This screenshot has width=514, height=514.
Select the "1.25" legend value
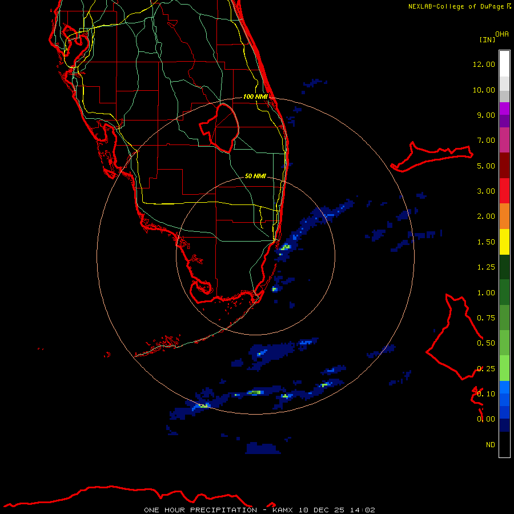pyautogui.click(x=486, y=267)
